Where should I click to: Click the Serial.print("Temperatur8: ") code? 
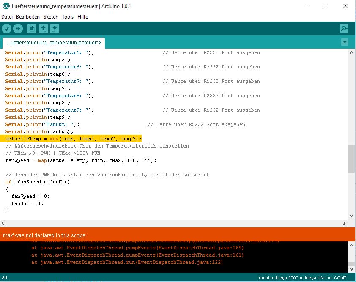click(49, 96)
